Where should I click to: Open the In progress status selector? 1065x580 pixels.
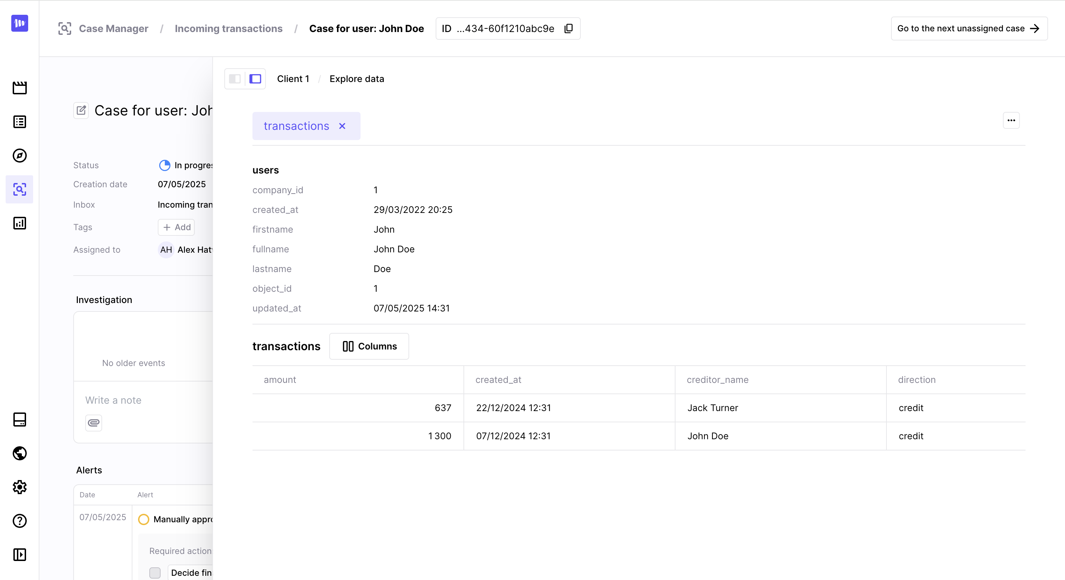point(186,165)
